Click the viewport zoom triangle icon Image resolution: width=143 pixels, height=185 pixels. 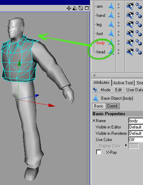75,8
